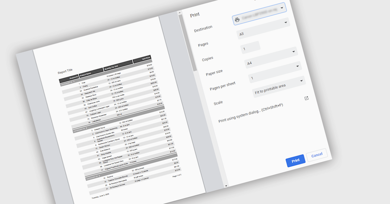The image size is (390, 204).
Task: Click the scrollbar down arrow
Action: 226,186
